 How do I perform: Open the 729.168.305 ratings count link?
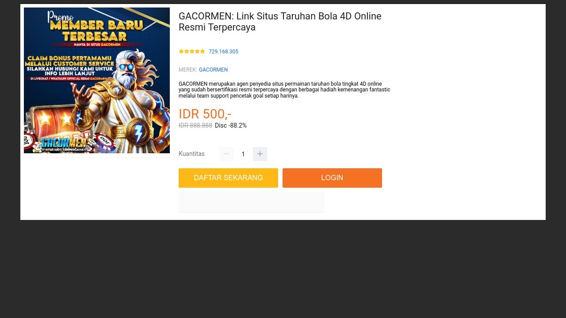pos(223,52)
